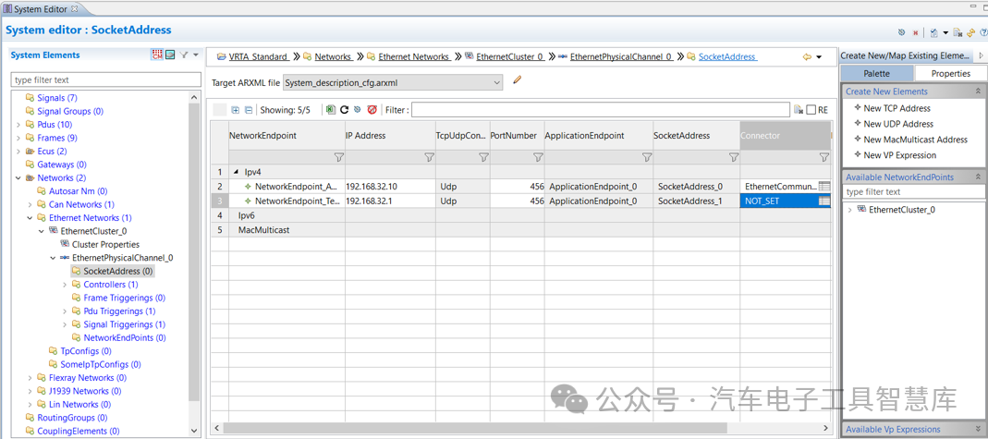The height and width of the screenshot is (439, 988).
Task: Click the red crossed-circle icon in table toolbar
Action: (372, 110)
